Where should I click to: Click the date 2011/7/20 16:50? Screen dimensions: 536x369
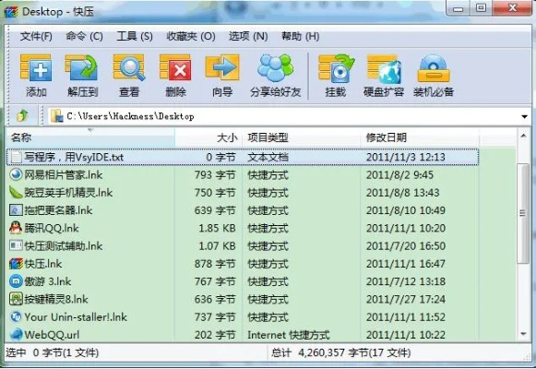406,246
